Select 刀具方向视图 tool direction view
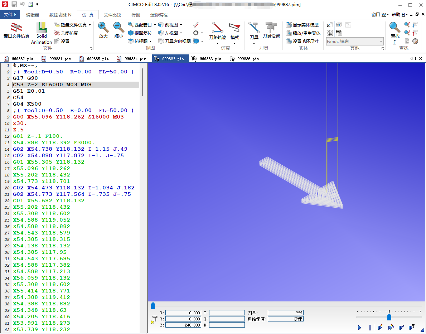 [x=175, y=41]
